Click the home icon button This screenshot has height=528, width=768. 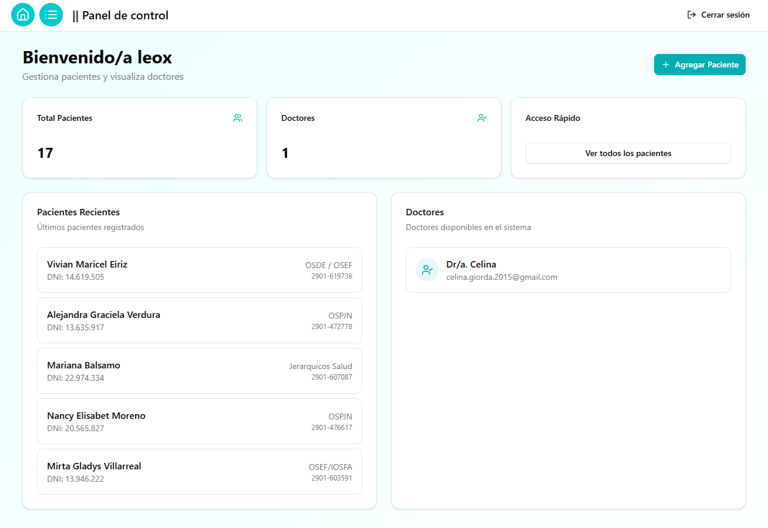[x=23, y=15]
